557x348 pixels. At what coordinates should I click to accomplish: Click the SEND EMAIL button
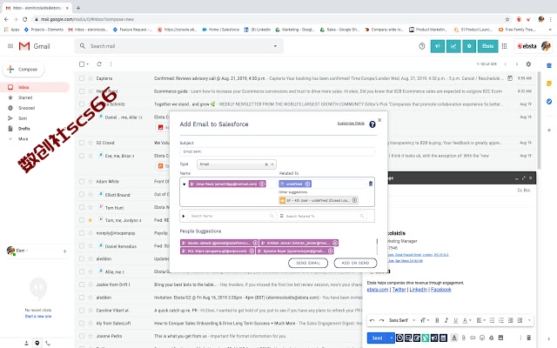(x=308, y=263)
